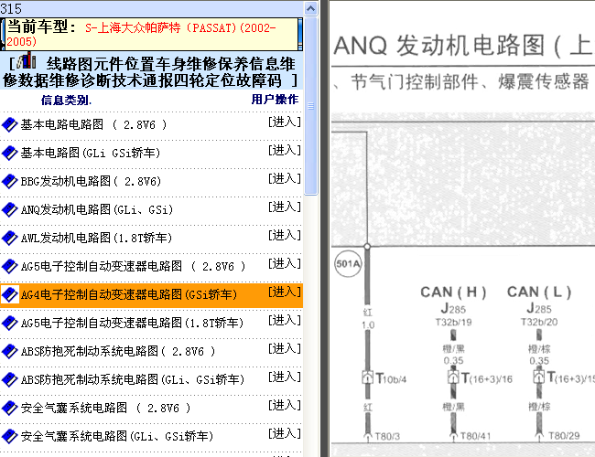Open 线路图 category
This screenshot has height=457, width=595.
[70, 64]
